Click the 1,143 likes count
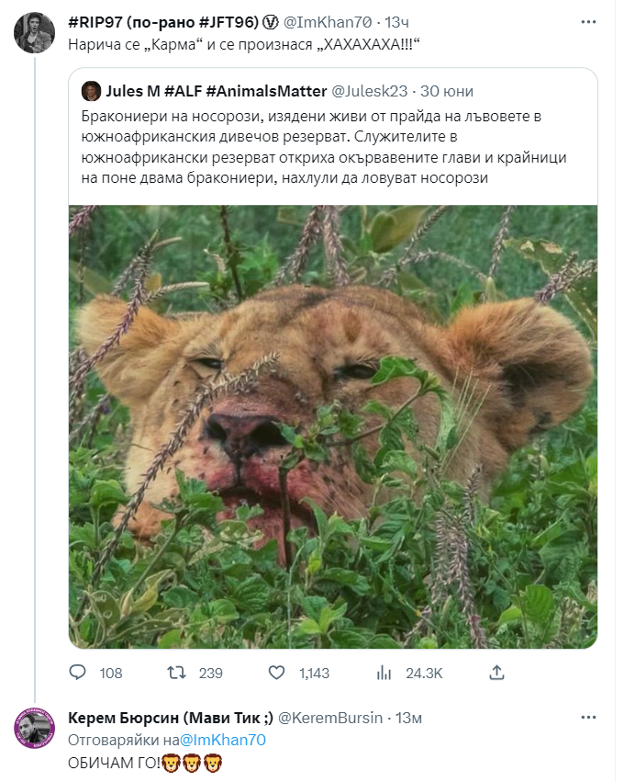 314,673
